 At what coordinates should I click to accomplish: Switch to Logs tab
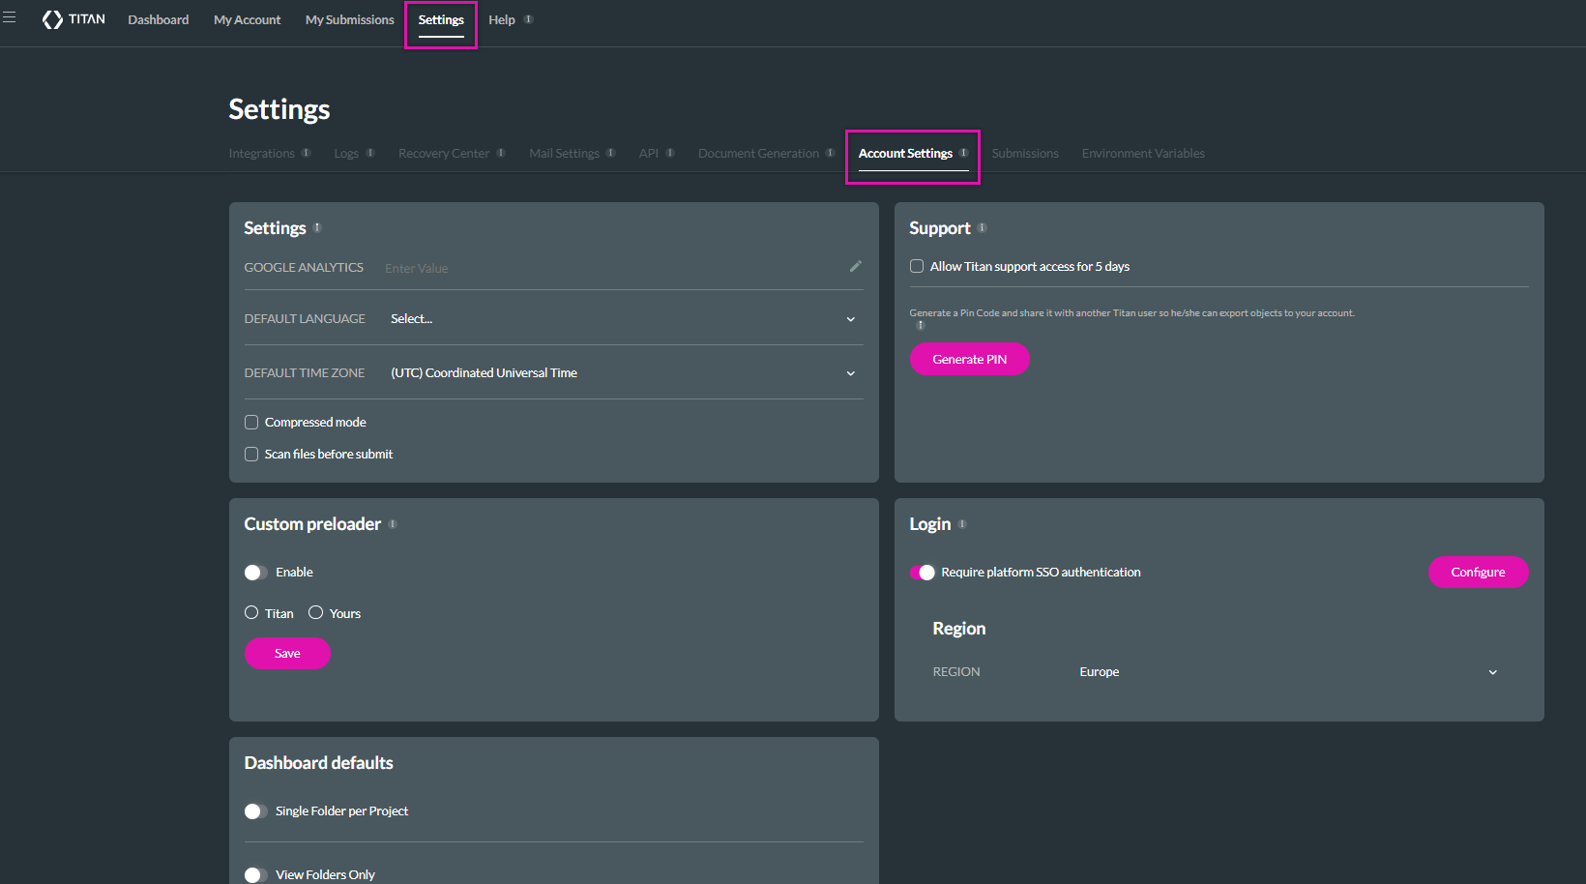point(346,153)
